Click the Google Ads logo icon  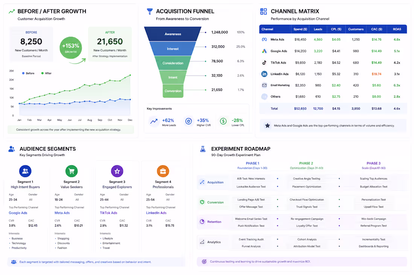pyautogui.click(x=264, y=51)
